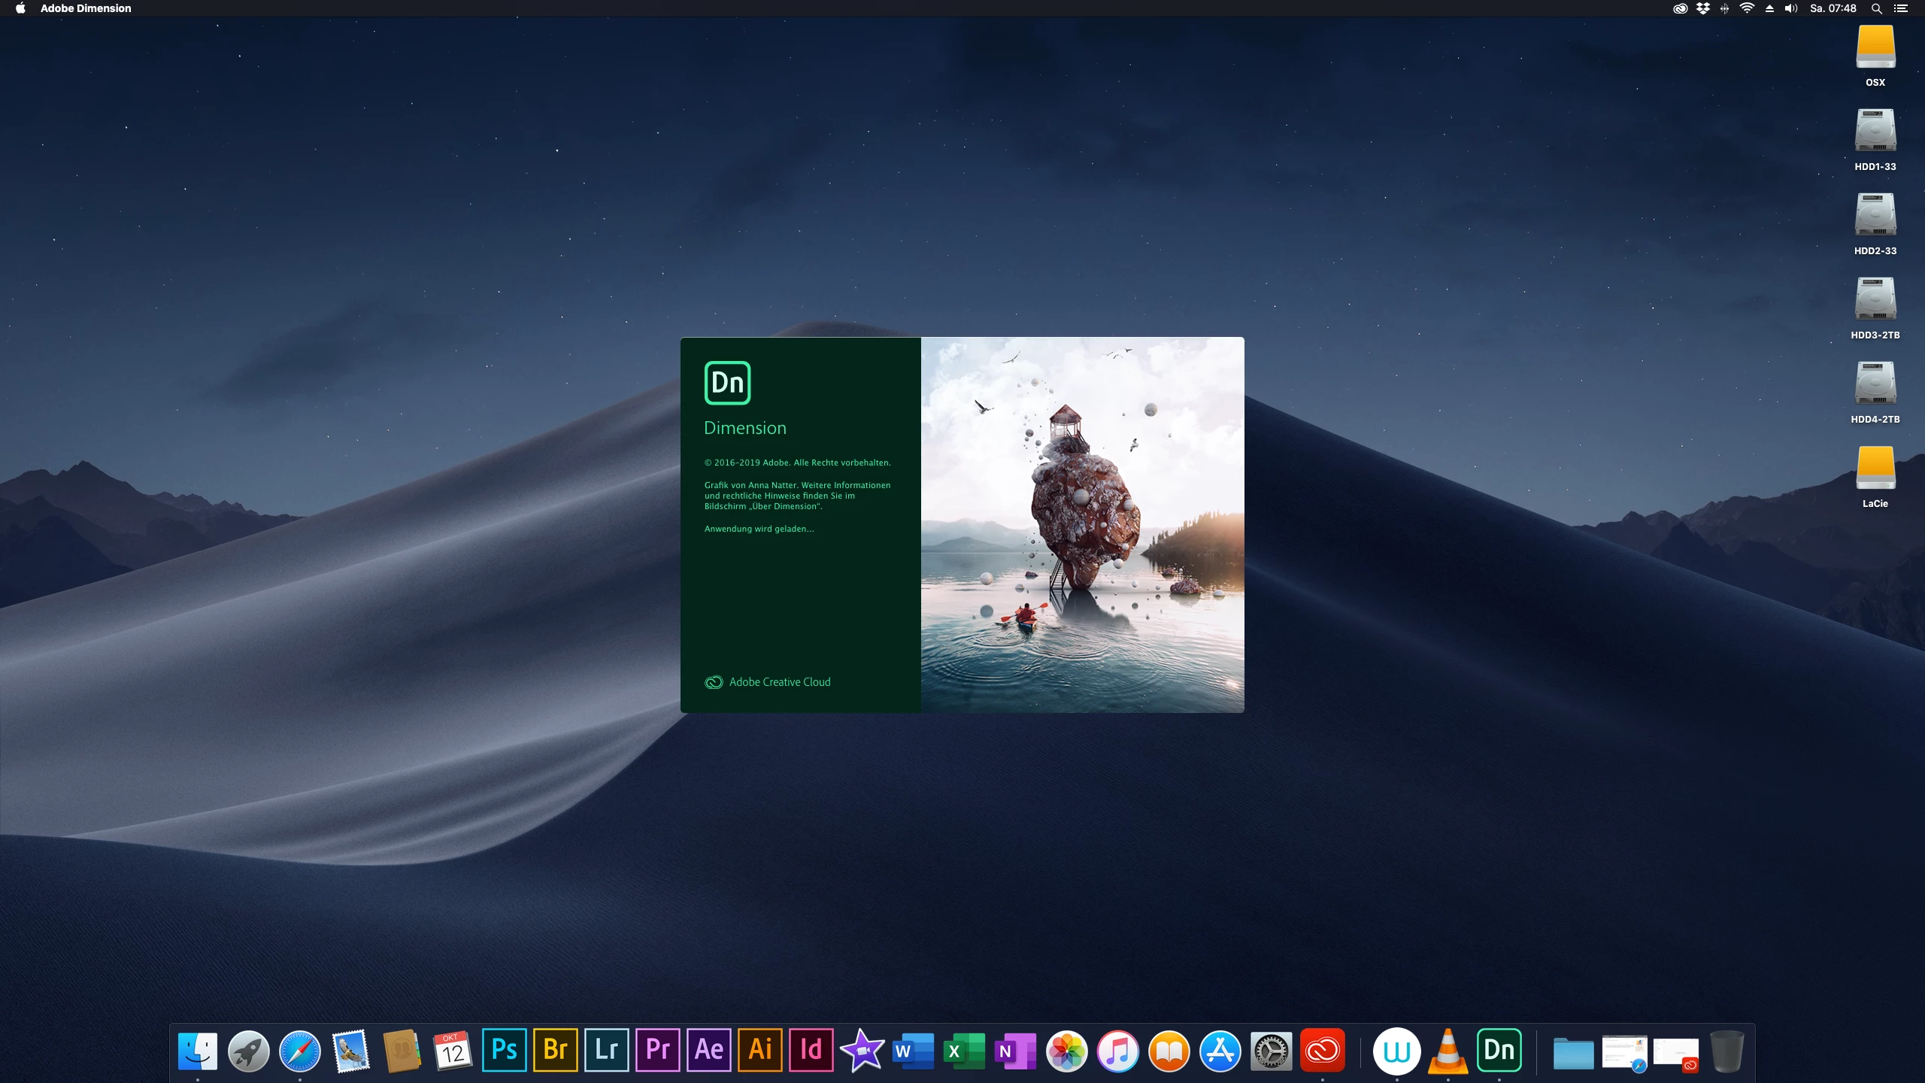1925x1083 pixels.
Task: Click the Dimension splash artwork image
Action: (1082, 525)
